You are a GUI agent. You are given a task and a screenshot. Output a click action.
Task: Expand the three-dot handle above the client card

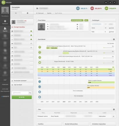(22, 17)
